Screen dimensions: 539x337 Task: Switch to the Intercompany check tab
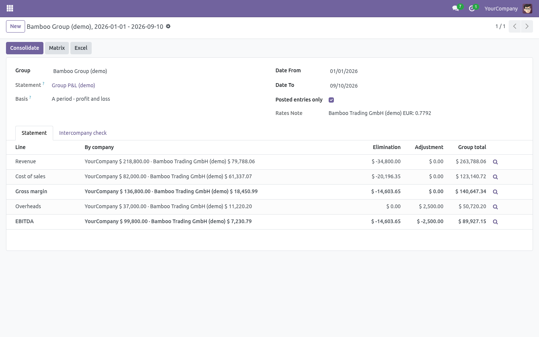(83, 133)
